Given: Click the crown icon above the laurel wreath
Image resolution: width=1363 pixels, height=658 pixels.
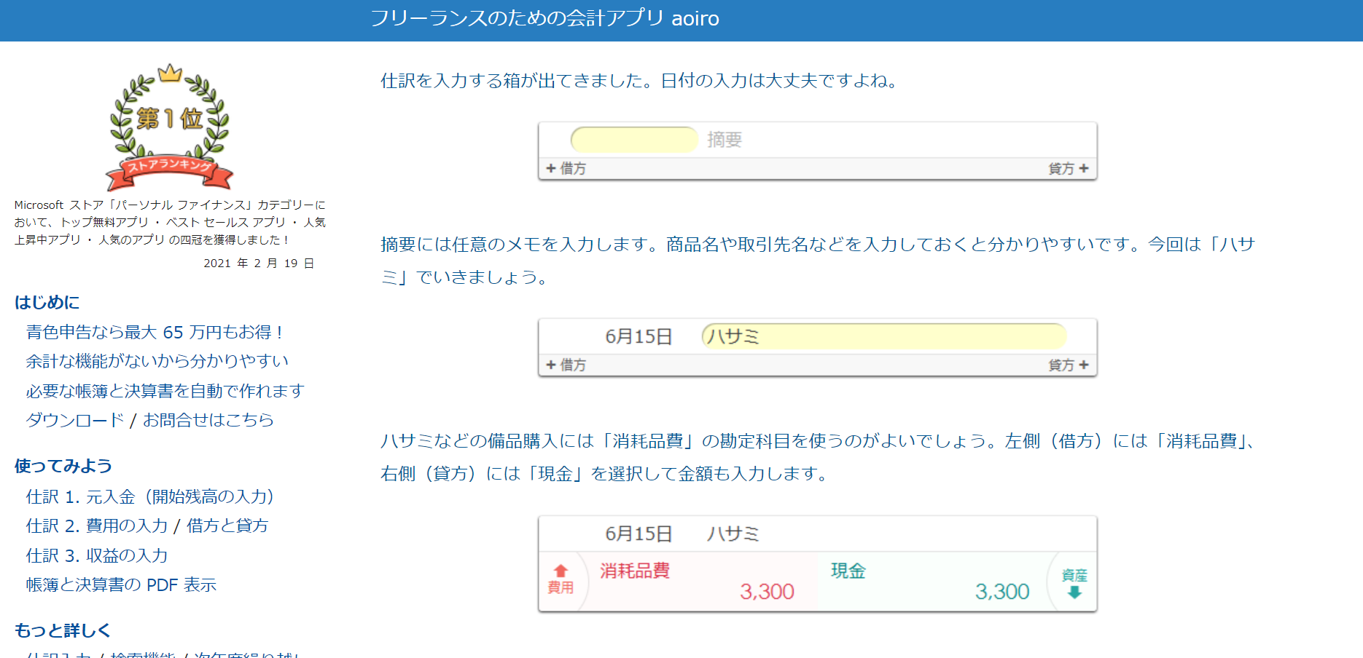Looking at the screenshot, I should [169, 75].
